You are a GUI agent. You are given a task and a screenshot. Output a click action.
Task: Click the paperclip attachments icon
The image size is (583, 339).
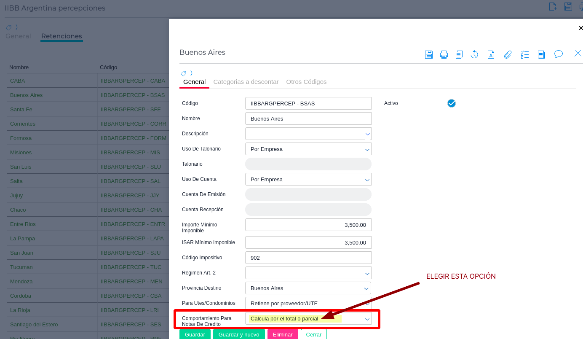pos(508,54)
